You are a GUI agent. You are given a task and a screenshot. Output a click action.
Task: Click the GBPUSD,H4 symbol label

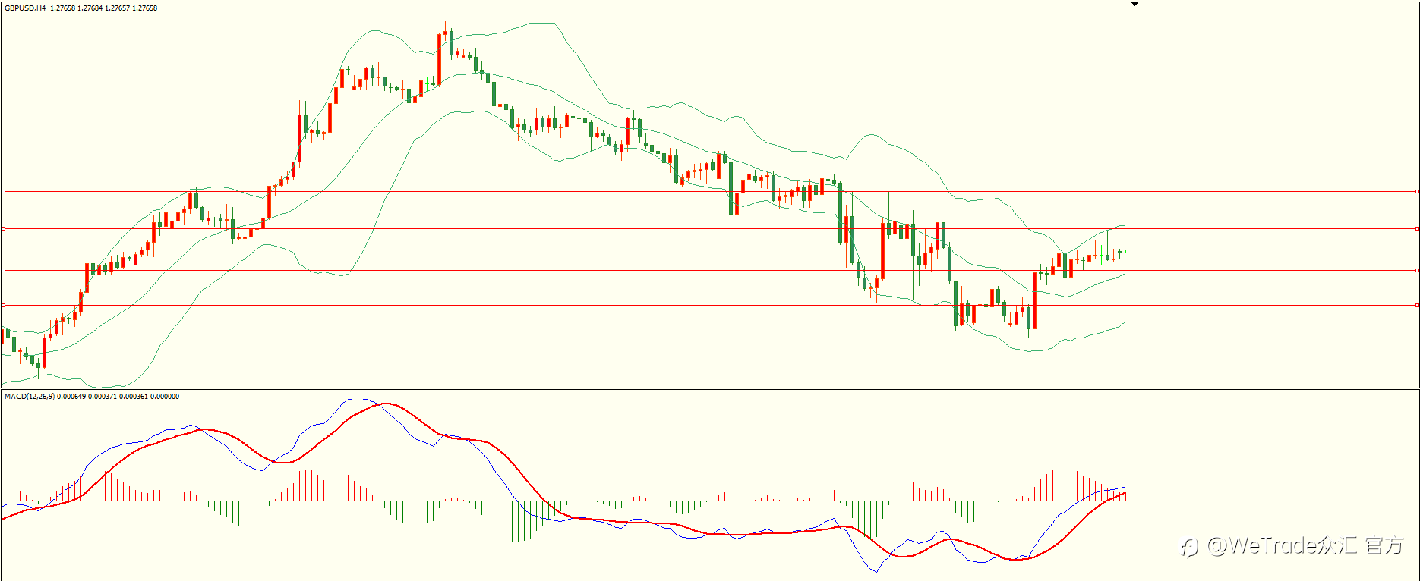pyautogui.click(x=25, y=8)
